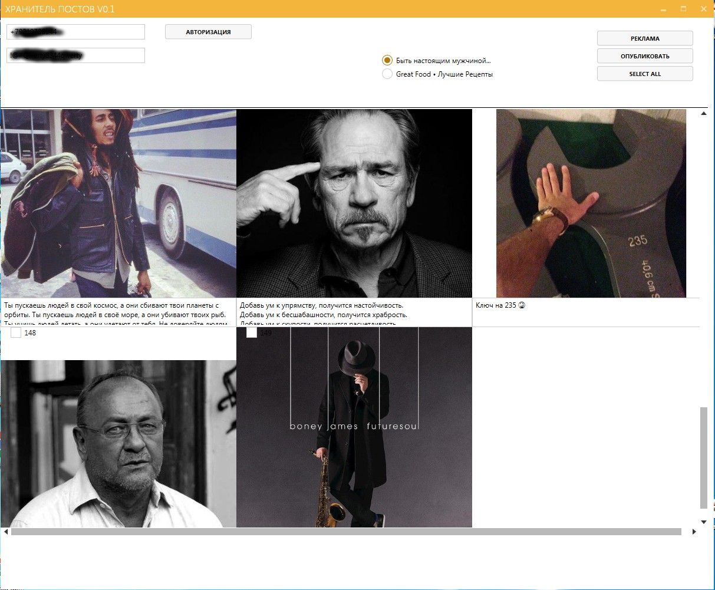Open the boney james futuresoul cover

point(354,427)
